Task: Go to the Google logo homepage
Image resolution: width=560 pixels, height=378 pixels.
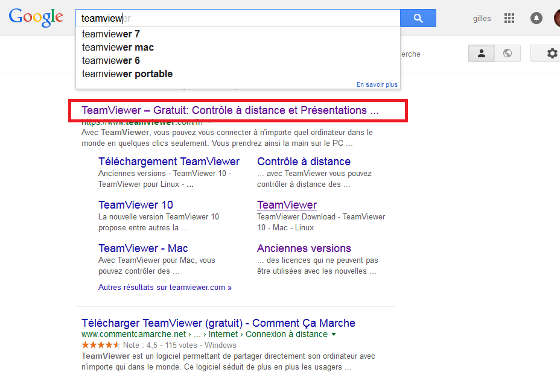Action: coord(36,18)
